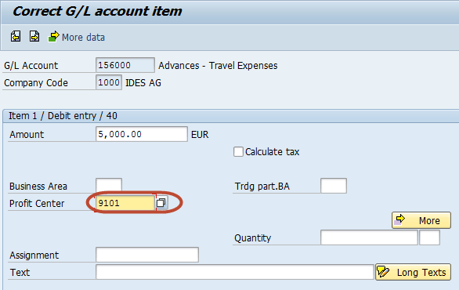The image size is (459, 290).
Task: Click the Advances - Travel Expenses description
Action: tap(218, 66)
